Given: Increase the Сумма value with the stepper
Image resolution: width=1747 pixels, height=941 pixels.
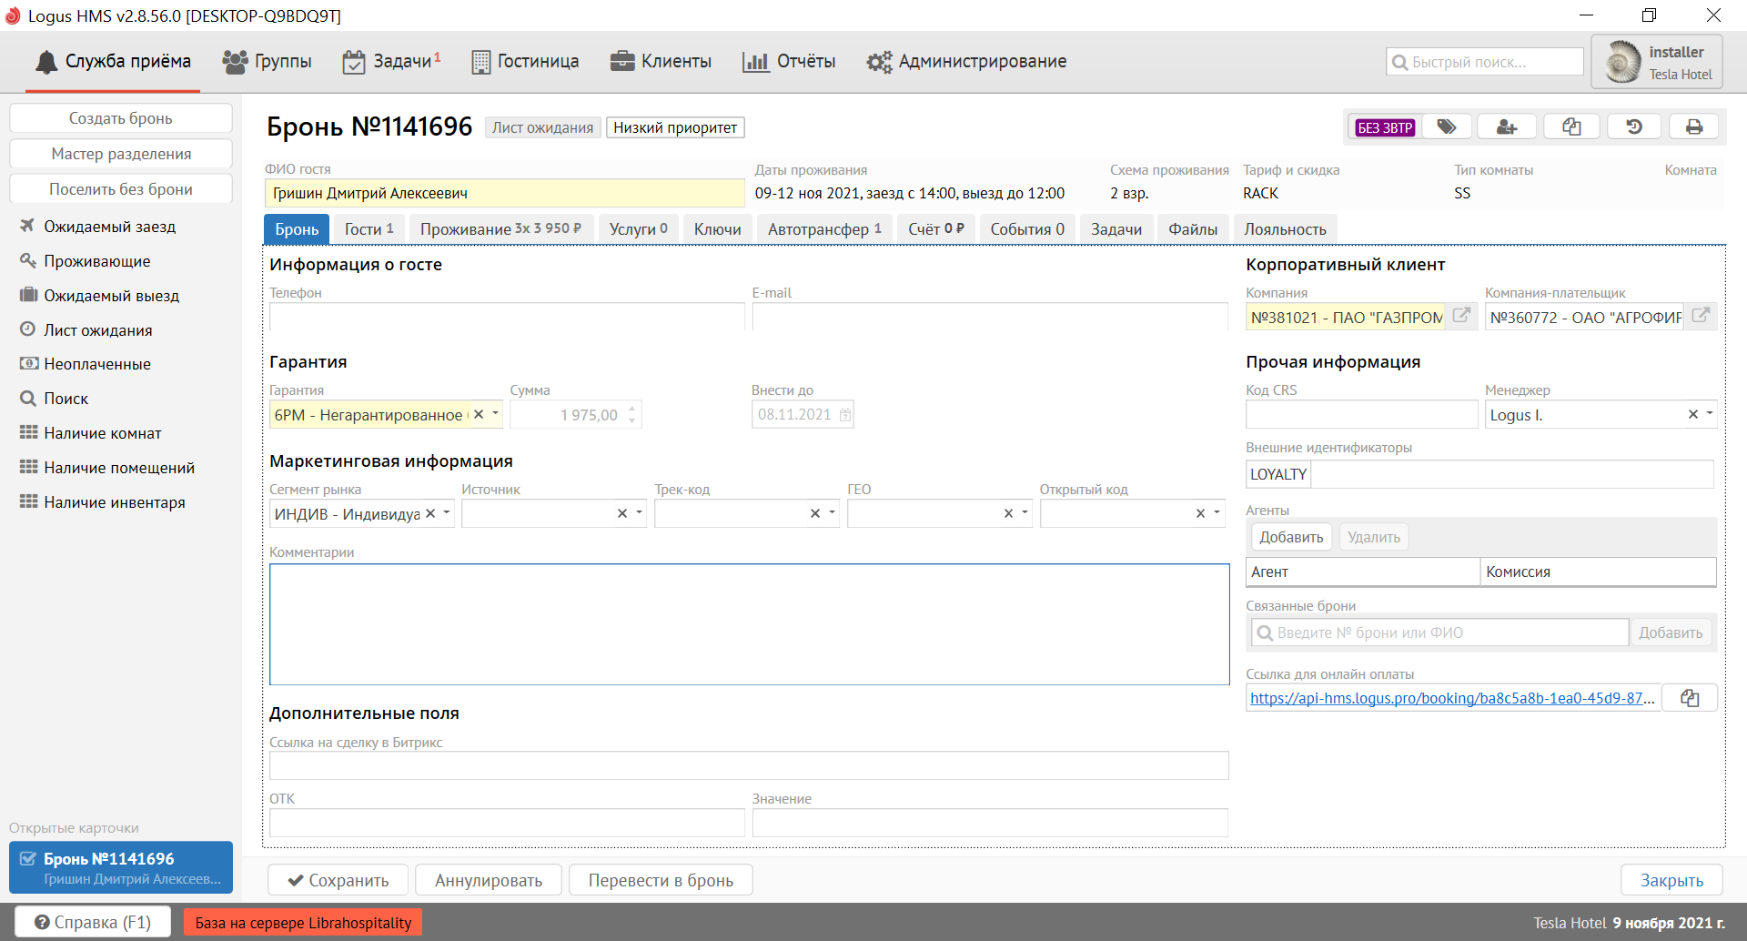Looking at the screenshot, I should pos(632,408).
